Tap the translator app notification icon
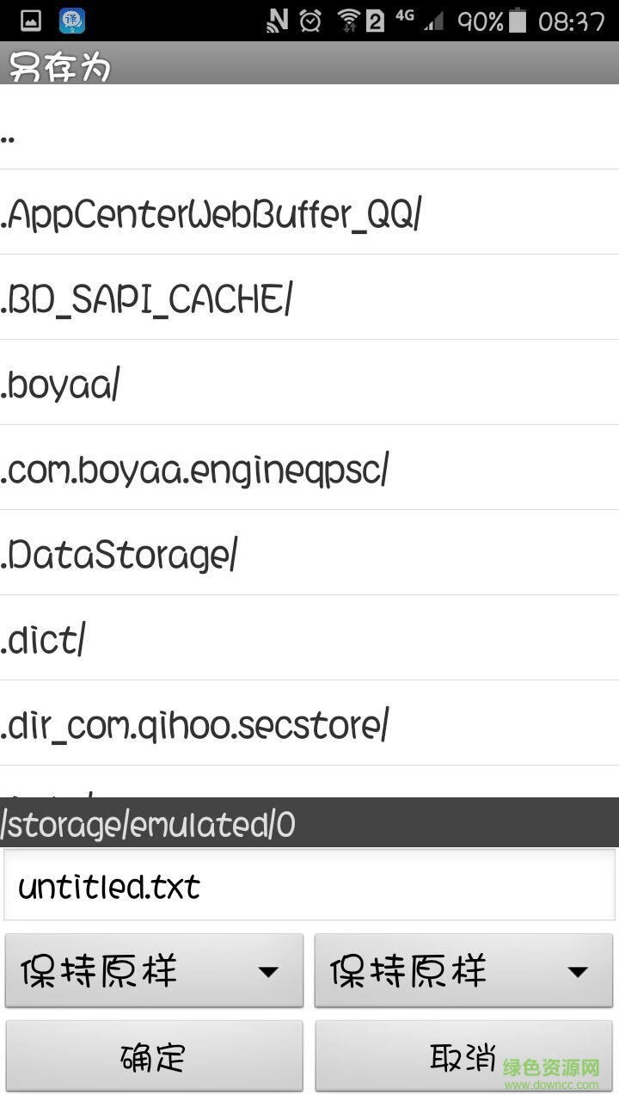Screen dimensions: 619x1101 (x=72, y=21)
